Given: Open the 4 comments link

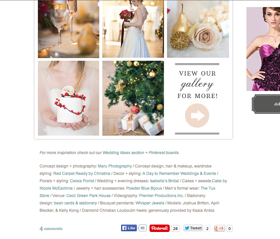Looking at the screenshot, I should pyautogui.click(x=51, y=229).
